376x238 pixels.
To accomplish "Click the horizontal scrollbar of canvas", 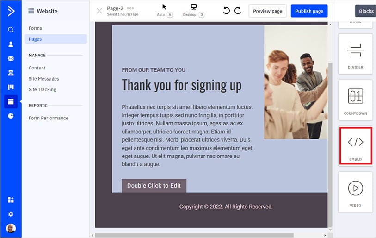I will coord(194,235).
